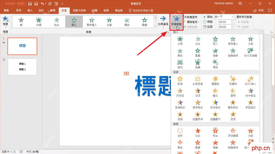The image size is (275, 154).
Task: Choose 放大/縮小 emphasis effect
Action: point(250,81)
